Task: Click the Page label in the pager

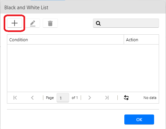Action: point(50,98)
